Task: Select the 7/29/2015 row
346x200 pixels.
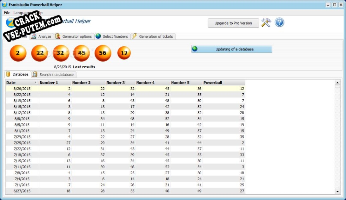Action: (125, 137)
